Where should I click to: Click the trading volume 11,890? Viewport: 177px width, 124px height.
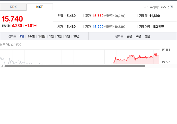pyautogui.click(x=154, y=16)
